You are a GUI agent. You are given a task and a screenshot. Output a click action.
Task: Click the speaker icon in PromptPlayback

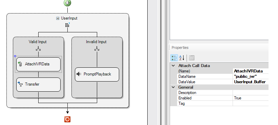coord(79,74)
